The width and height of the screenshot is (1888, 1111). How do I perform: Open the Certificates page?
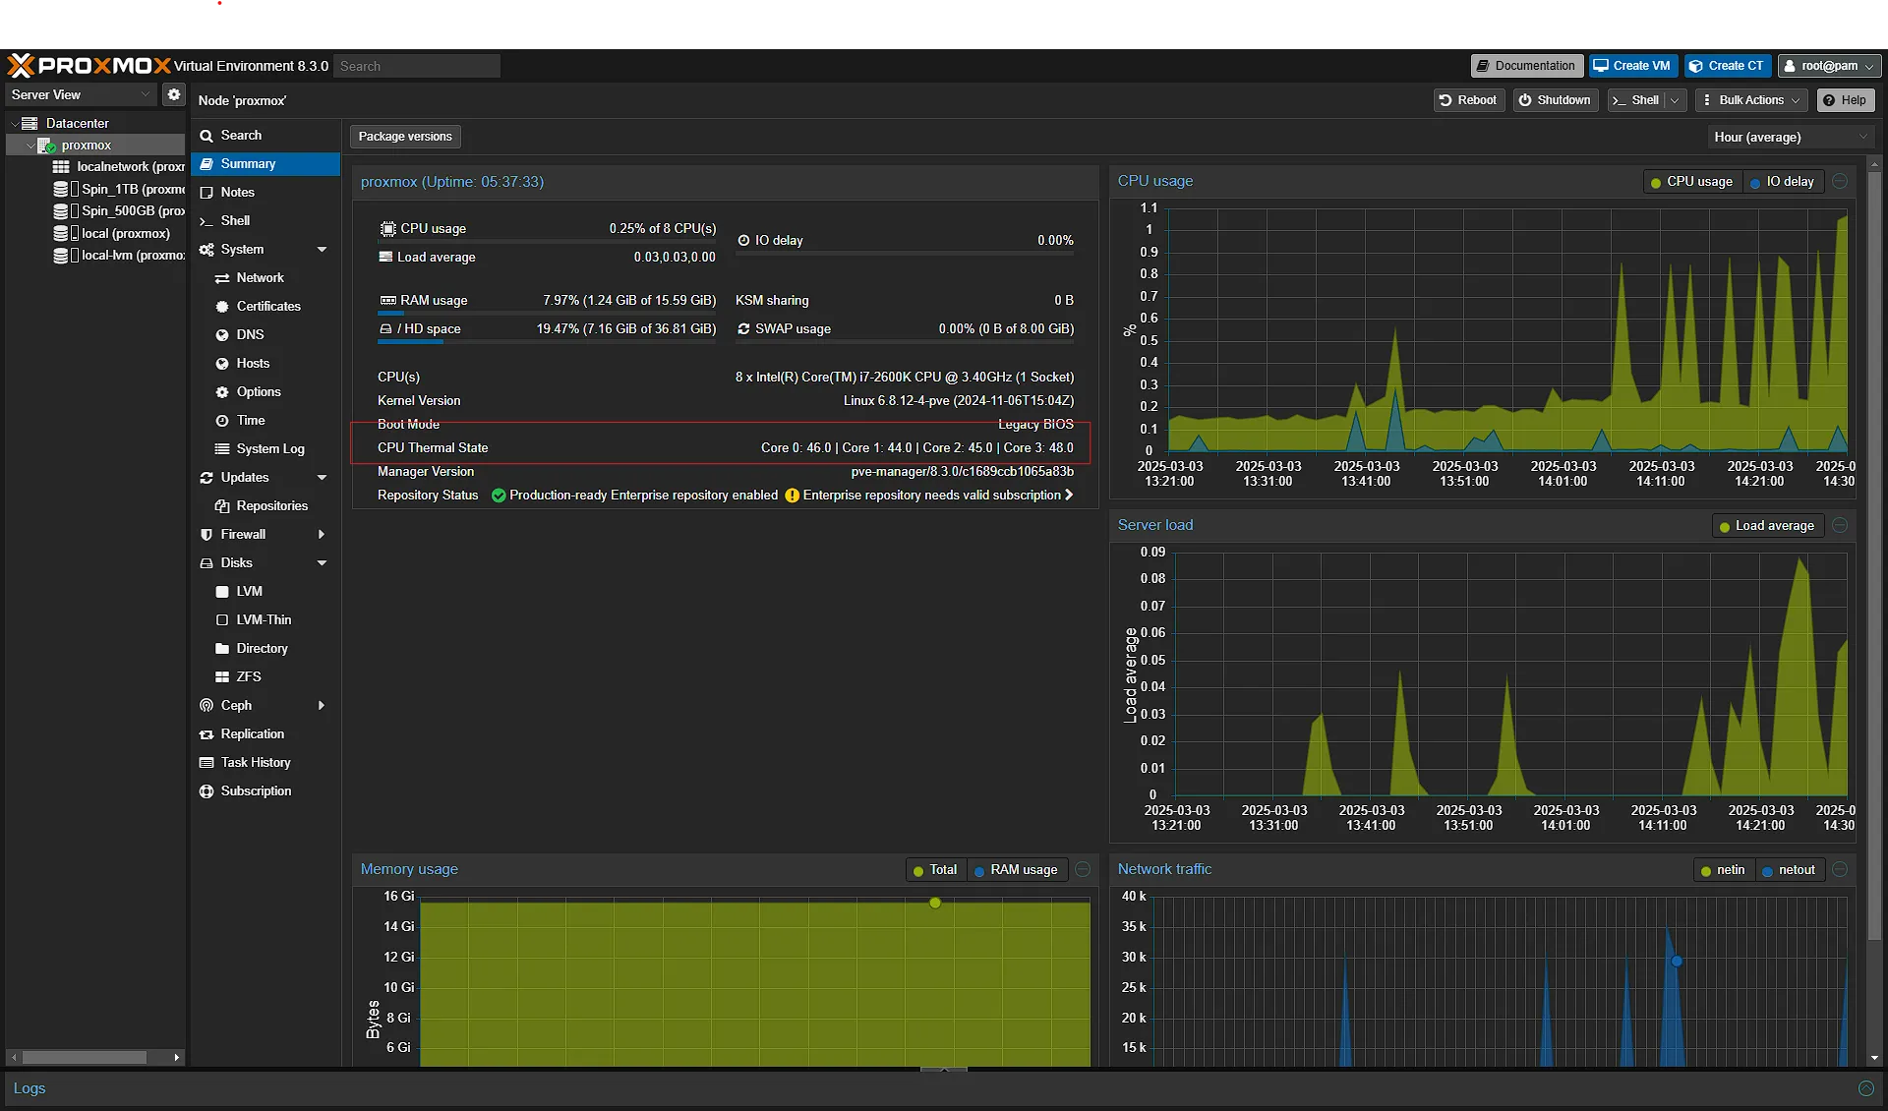[x=267, y=307]
